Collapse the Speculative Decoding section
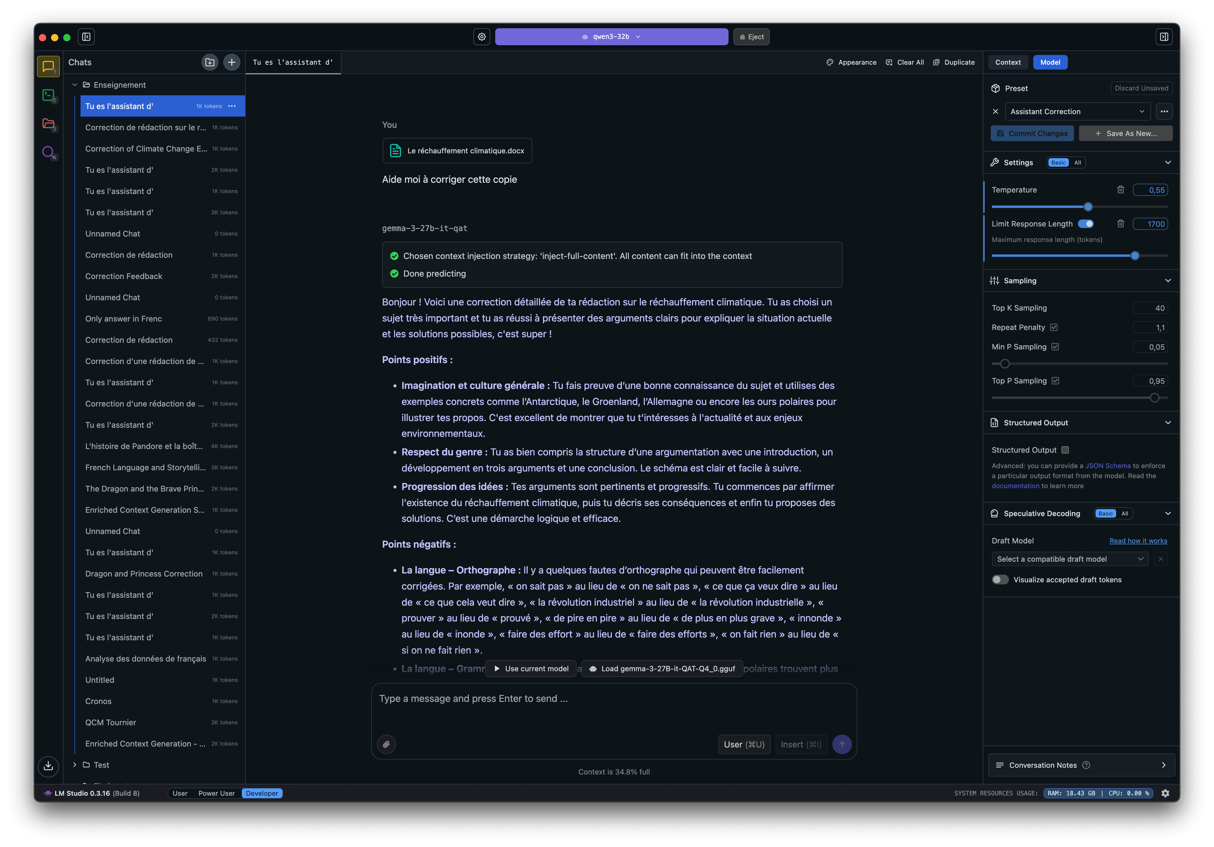Viewport: 1214px width, 847px height. (1168, 514)
